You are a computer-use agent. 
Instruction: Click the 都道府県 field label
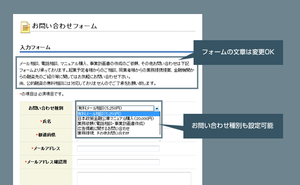click(x=46, y=135)
